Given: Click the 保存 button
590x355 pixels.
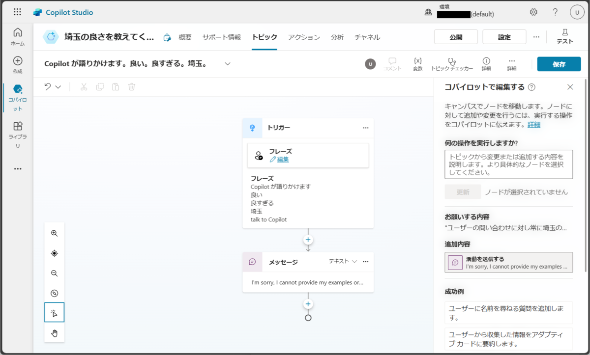Looking at the screenshot, I should click(x=559, y=64).
